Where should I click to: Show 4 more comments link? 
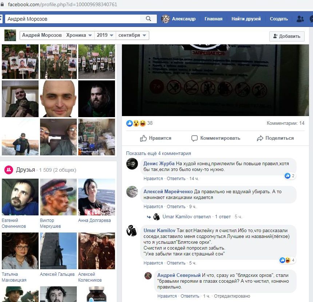[x=158, y=153]
